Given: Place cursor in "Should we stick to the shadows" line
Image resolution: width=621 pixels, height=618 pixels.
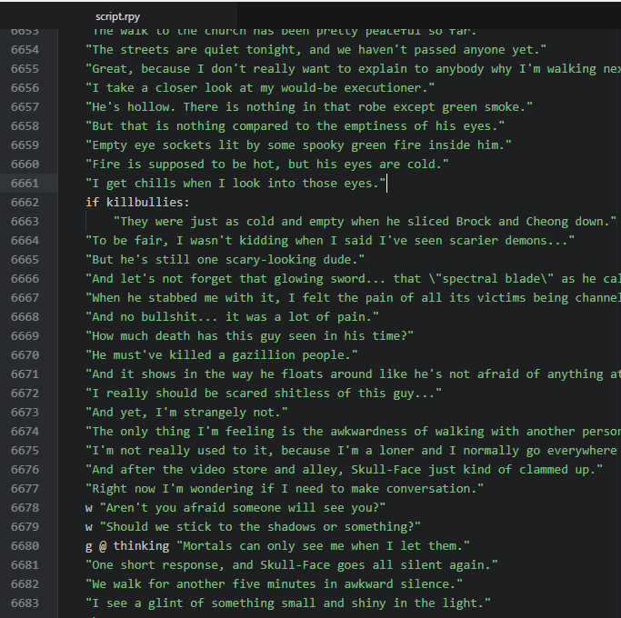Looking at the screenshot, I should click(x=260, y=527).
